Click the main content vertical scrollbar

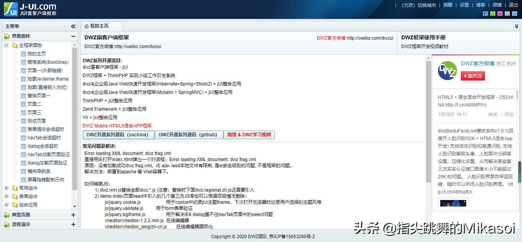[428, 122]
